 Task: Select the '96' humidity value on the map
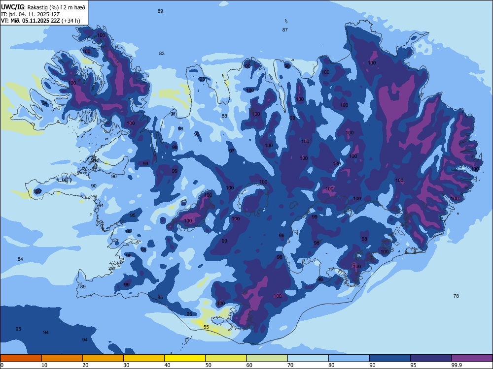[282, 235]
